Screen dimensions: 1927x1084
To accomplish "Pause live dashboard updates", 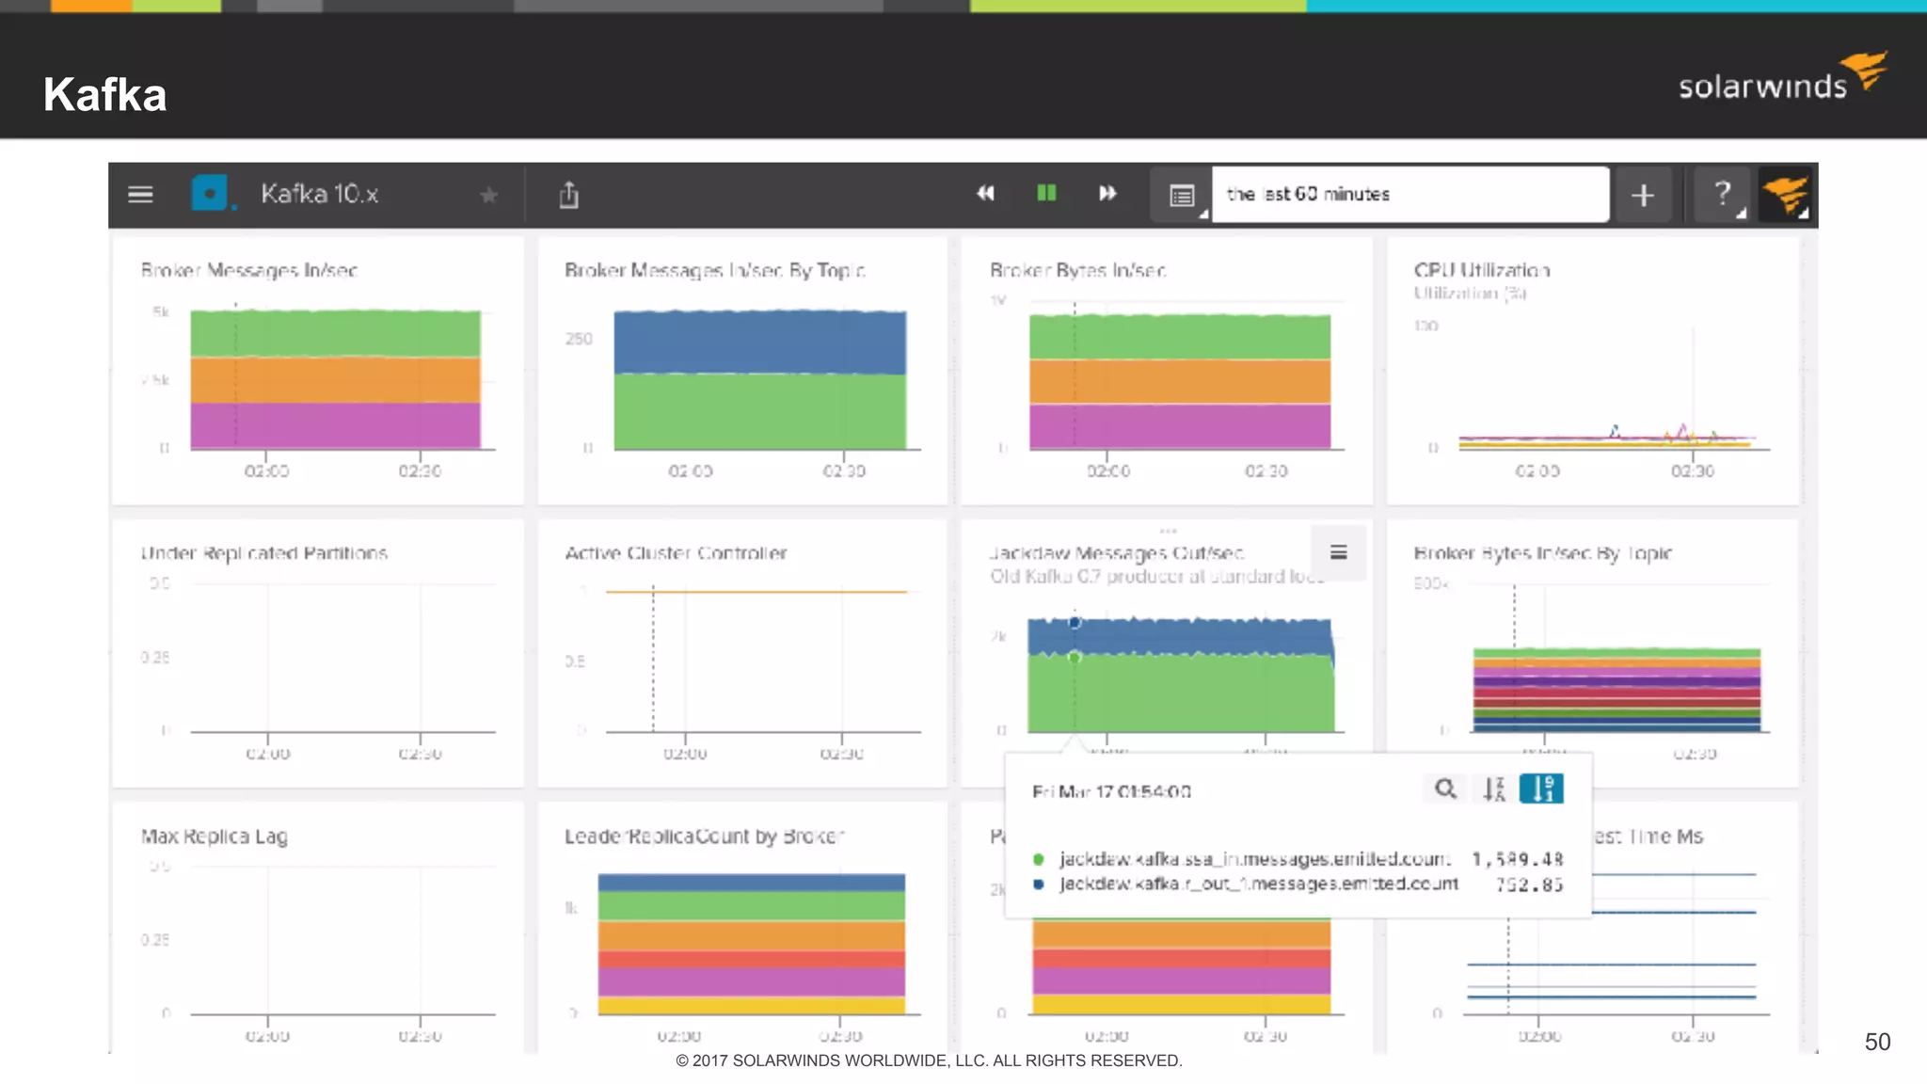I will tap(1046, 193).
